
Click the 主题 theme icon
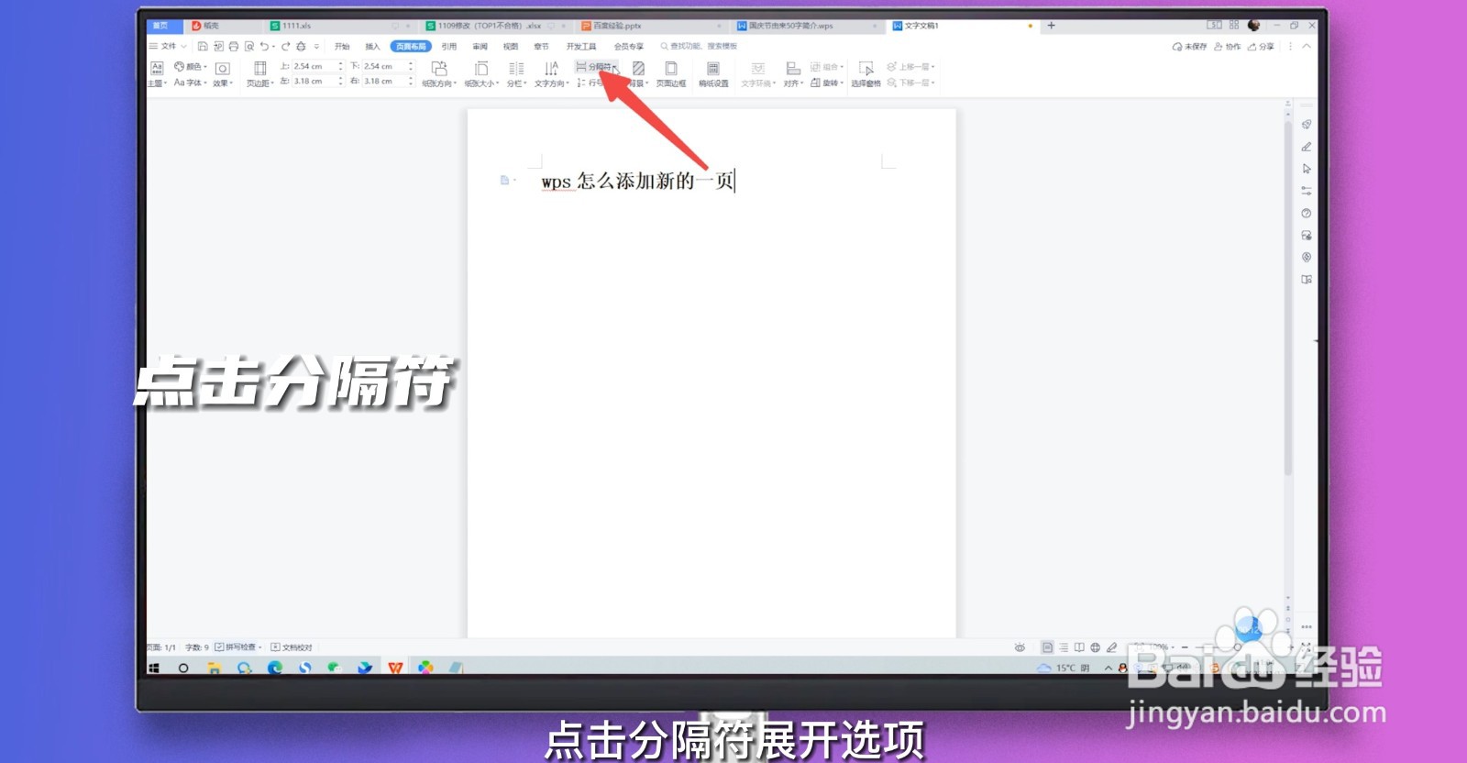click(x=157, y=68)
